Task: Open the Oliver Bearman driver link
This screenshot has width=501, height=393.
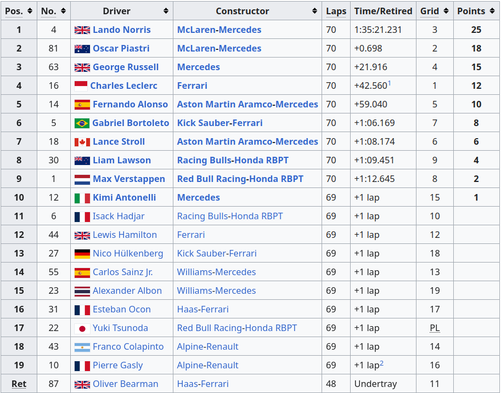Action: coord(125,384)
